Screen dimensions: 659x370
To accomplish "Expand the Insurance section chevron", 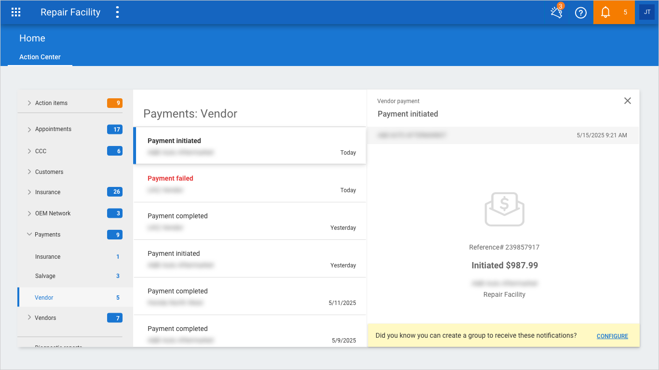I will (29, 192).
